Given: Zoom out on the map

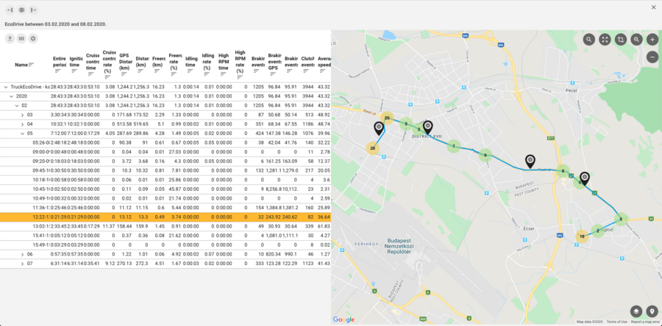Looking at the screenshot, I should (652, 57).
